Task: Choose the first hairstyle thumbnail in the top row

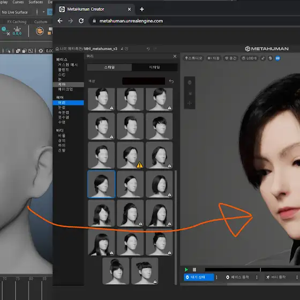Action: coord(101,99)
